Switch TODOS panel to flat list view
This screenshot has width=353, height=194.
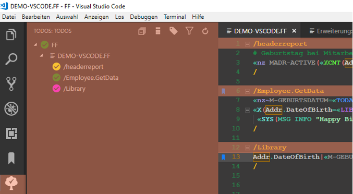(x=158, y=31)
